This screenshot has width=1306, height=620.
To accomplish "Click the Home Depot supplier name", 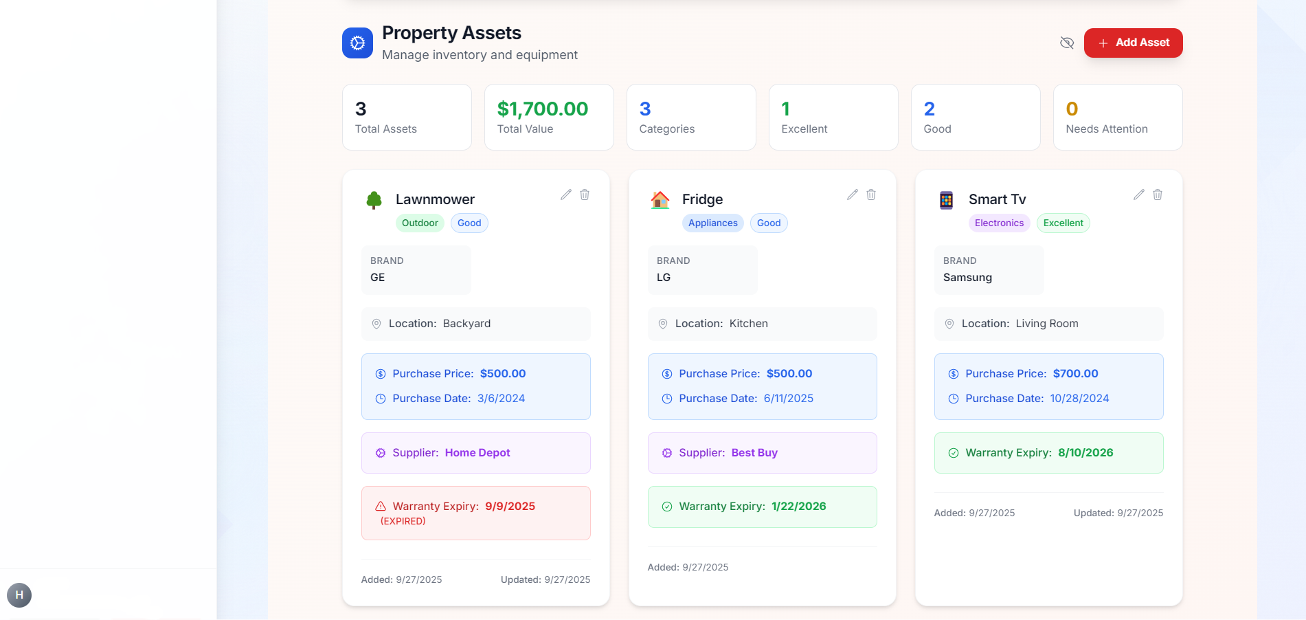I will coord(477,453).
